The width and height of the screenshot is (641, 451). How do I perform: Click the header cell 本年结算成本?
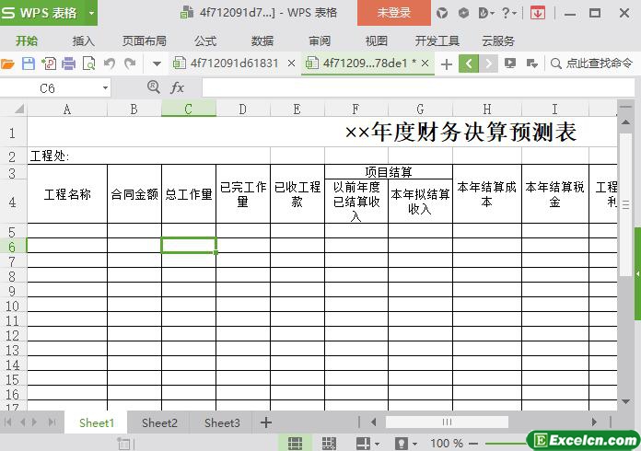487,194
